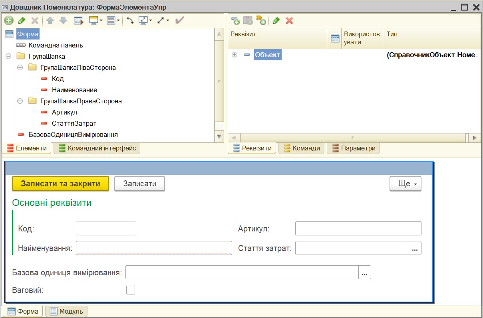Image resolution: width=483 pixels, height=318 pixels.
Task: Click the Edit attribute pencil icon
Action: (x=276, y=21)
